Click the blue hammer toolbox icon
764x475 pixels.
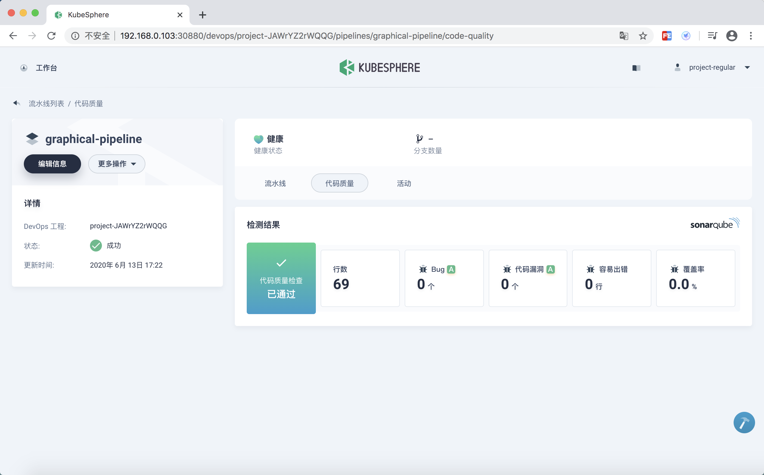pyautogui.click(x=744, y=423)
